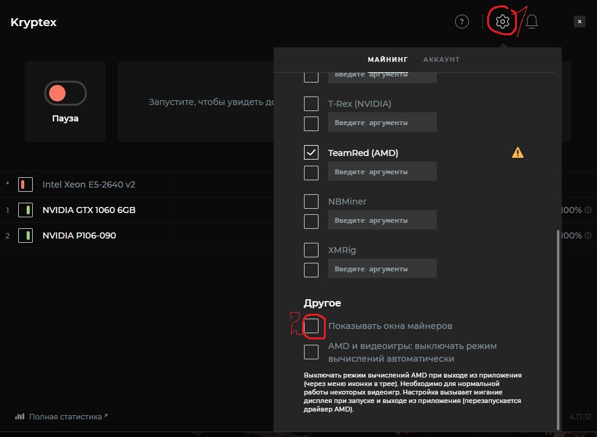
Task: Click the round icon after 100% in the GTX 1060 row
Action: 589,210
